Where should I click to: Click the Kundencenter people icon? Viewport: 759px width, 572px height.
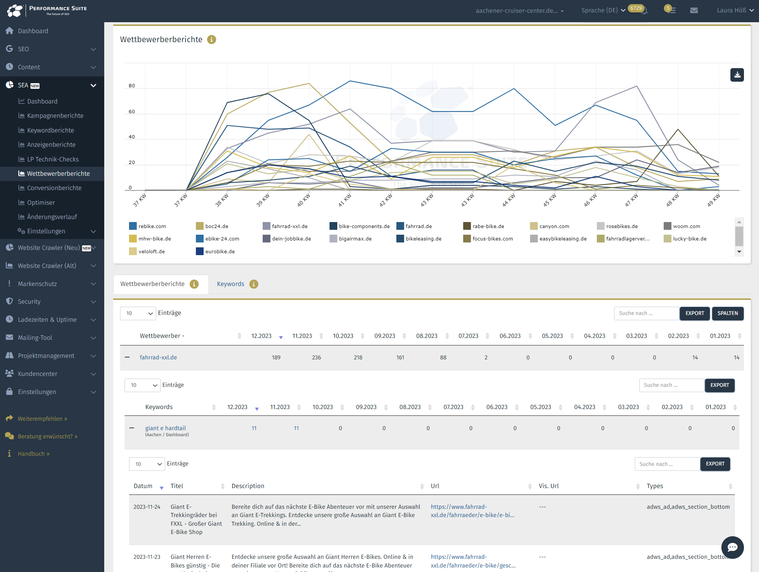point(10,373)
